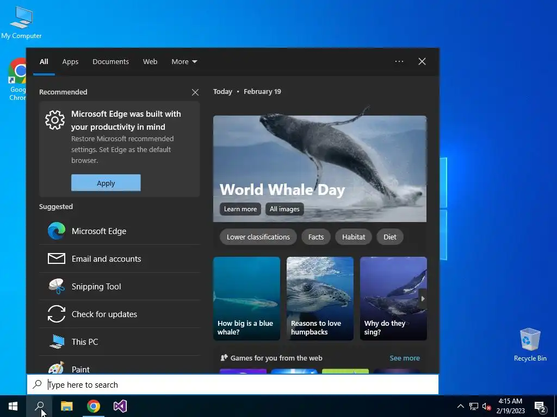Screen dimensions: 557x417
Task: Open Google Chrome from the taskbar
Action: 94,406
